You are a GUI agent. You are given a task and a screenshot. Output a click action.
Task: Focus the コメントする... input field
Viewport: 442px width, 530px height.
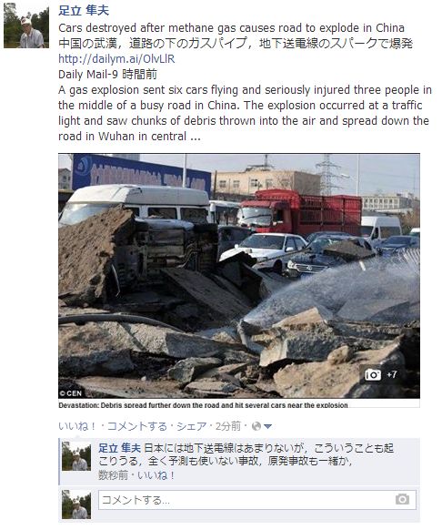(257, 500)
